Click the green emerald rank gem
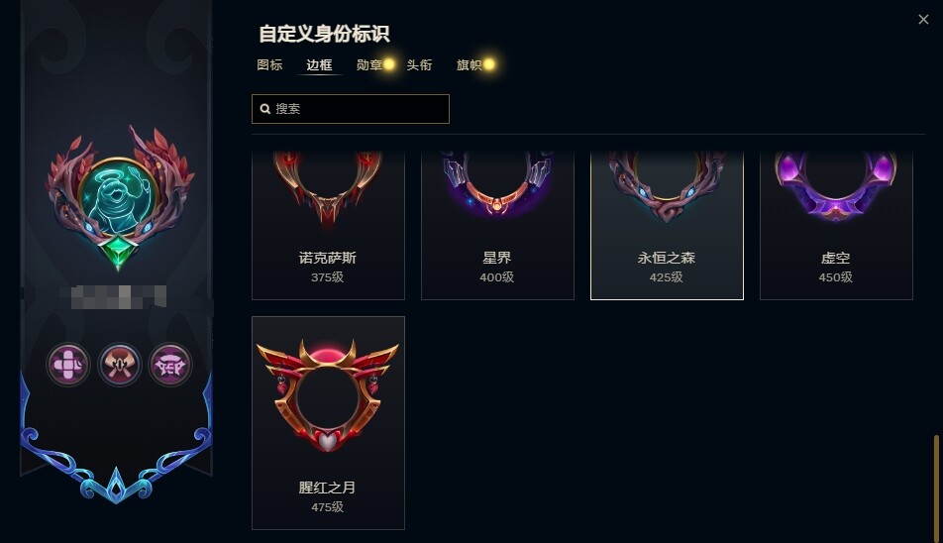The image size is (943, 543). pos(119,252)
